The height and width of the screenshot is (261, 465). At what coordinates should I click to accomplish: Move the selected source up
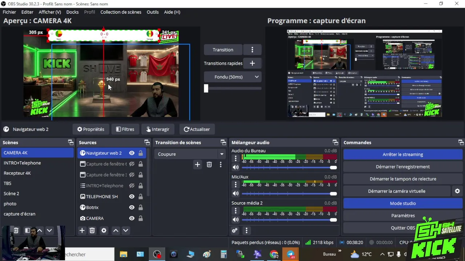click(x=116, y=230)
